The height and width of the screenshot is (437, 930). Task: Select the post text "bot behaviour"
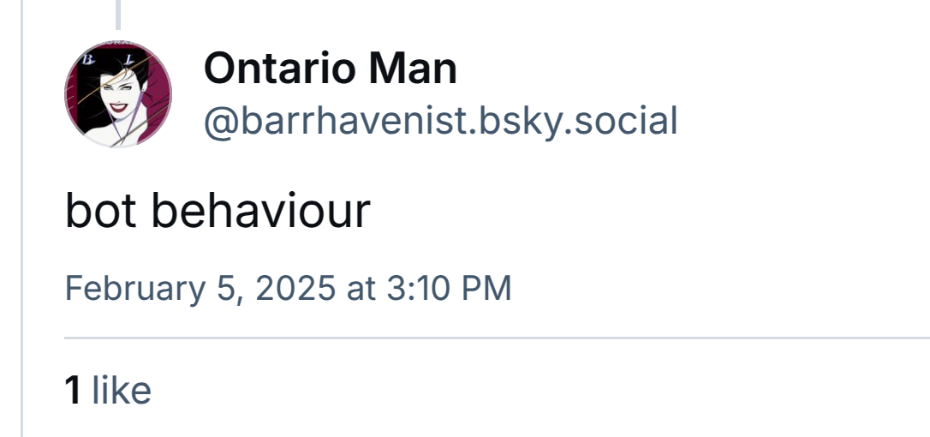(218, 210)
